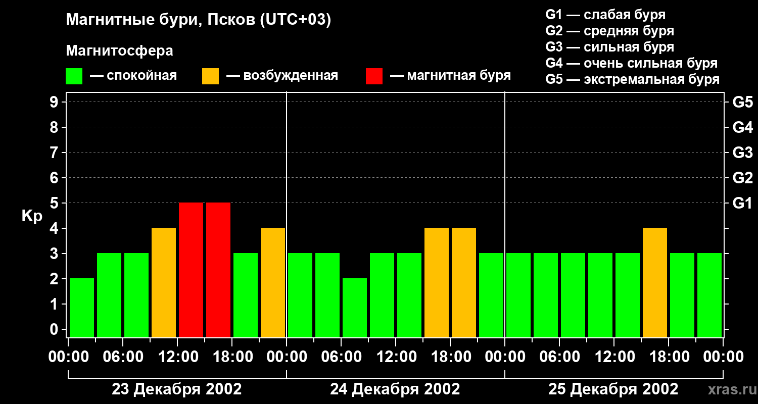Click the green 'спокойная' legend swatch

pos(74,76)
